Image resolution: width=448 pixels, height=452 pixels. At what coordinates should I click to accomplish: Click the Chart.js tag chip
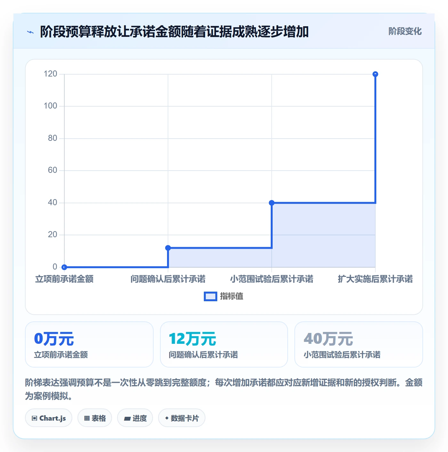click(x=49, y=418)
